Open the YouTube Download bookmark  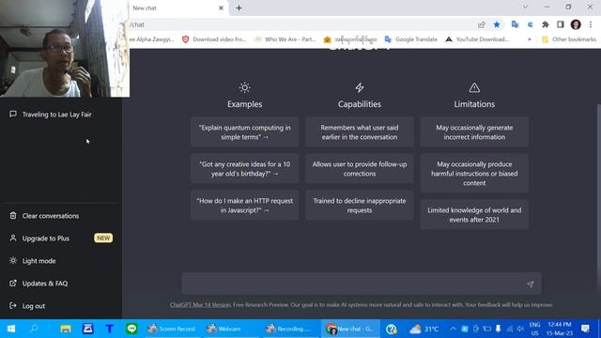click(x=477, y=39)
